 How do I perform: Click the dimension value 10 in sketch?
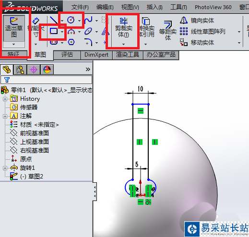point(140,89)
